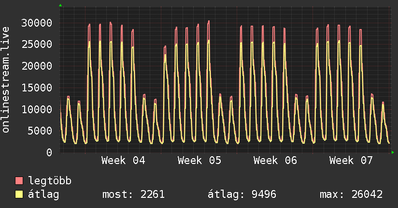
Task: Click the átlag: 9496 statistic
Action: click(x=242, y=194)
